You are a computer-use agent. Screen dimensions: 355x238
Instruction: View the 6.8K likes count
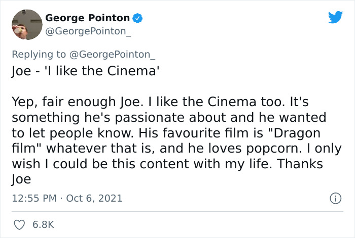click(x=44, y=224)
